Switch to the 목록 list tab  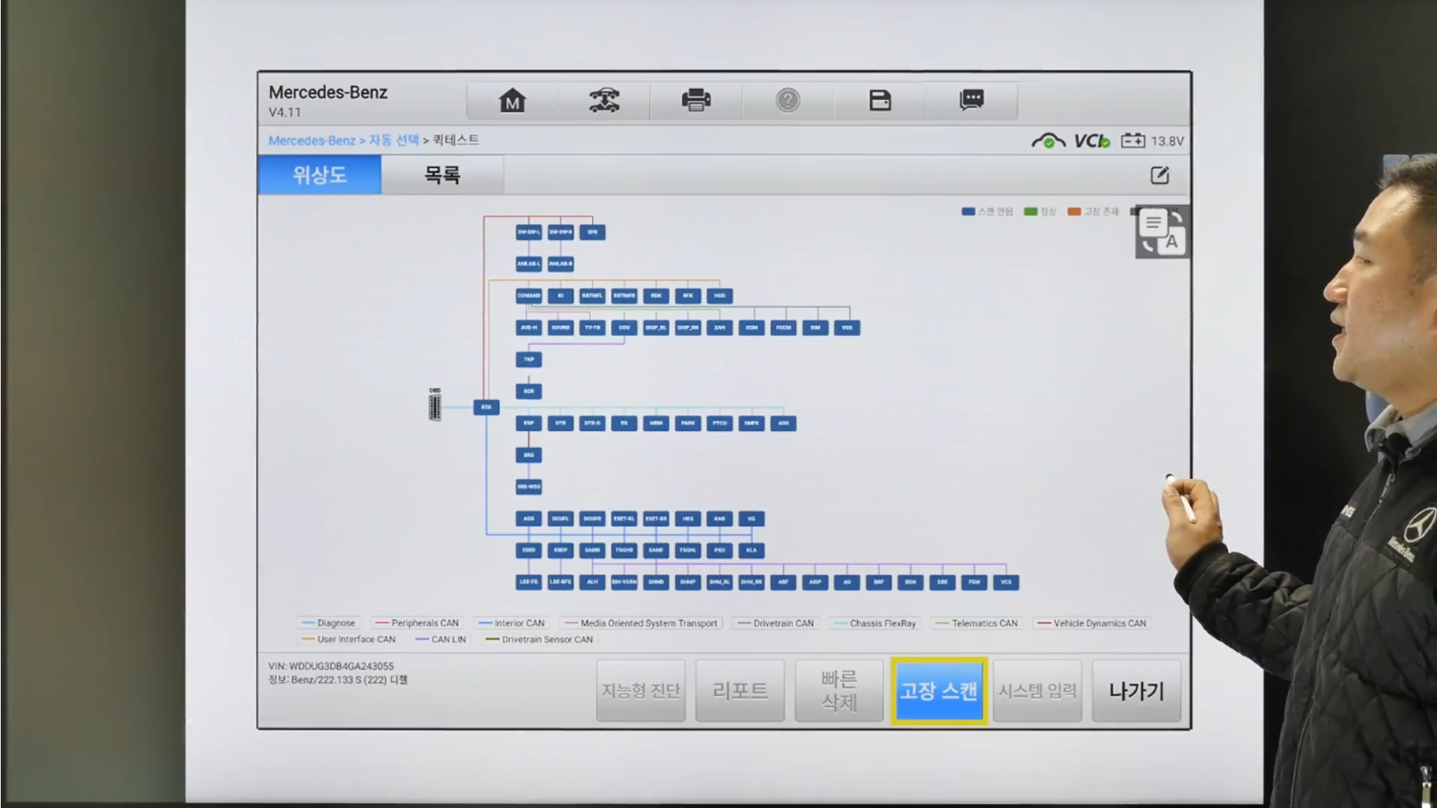[x=442, y=175]
